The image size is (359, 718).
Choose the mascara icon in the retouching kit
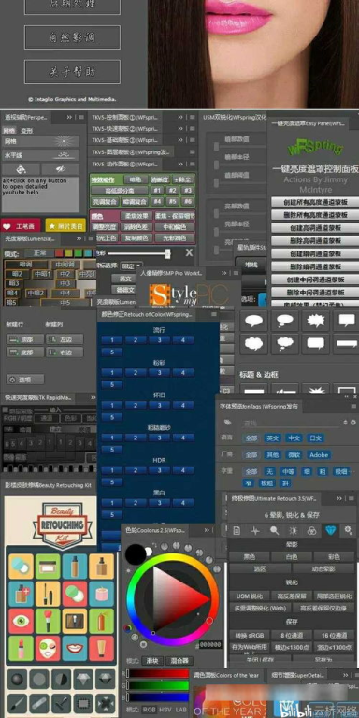[x=48, y=594]
